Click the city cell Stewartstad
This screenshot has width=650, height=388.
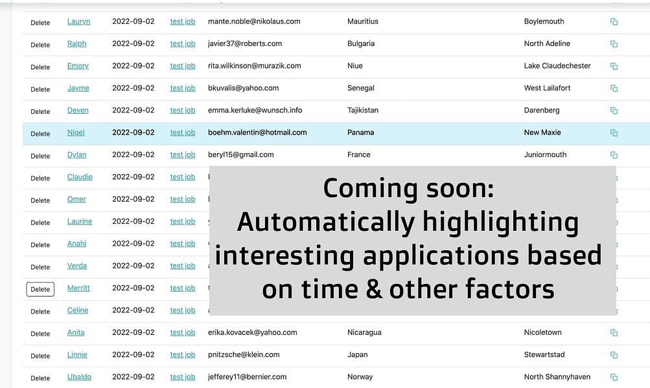click(x=544, y=355)
